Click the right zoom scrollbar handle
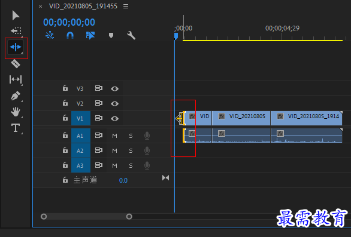The width and height of the screenshot is (351, 237). coord(129,217)
